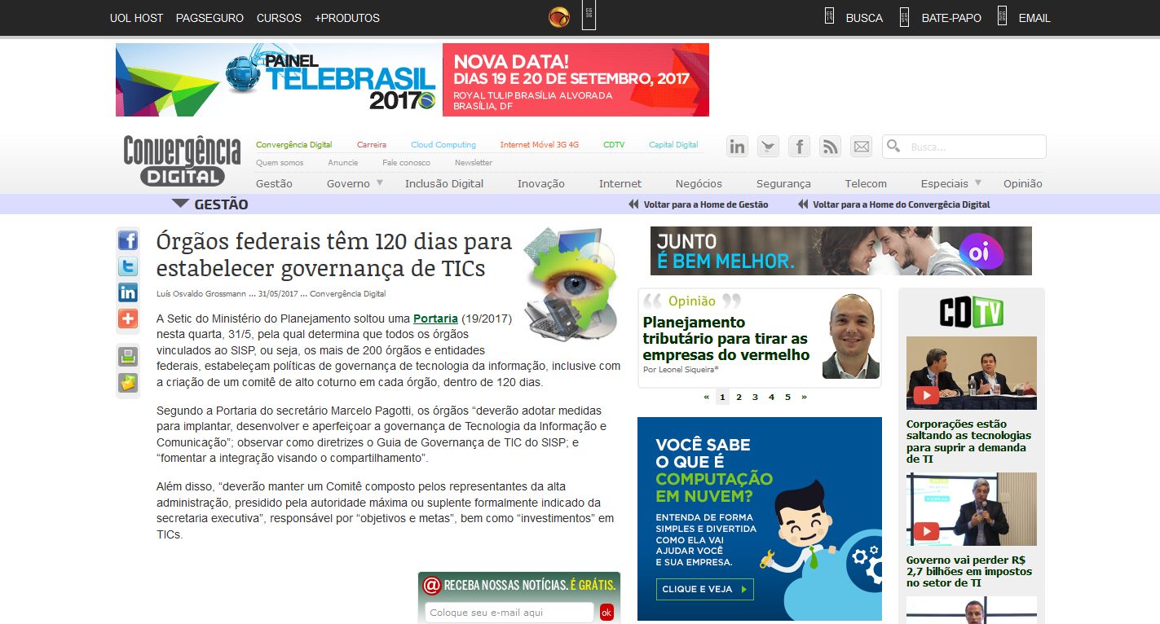Click back arrows beside Home de Gestão

coord(633,204)
